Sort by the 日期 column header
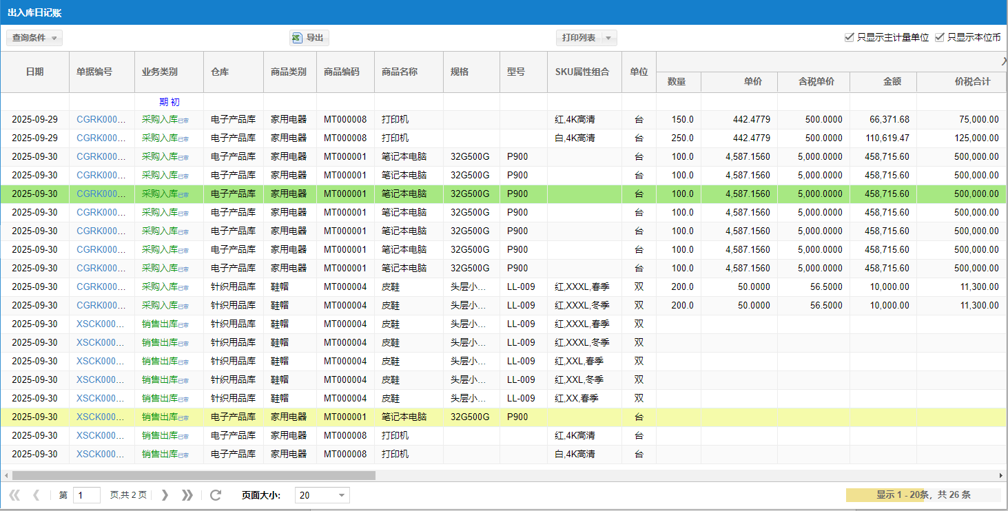Viewport: 1008px width, 511px height. pyautogui.click(x=34, y=72)
